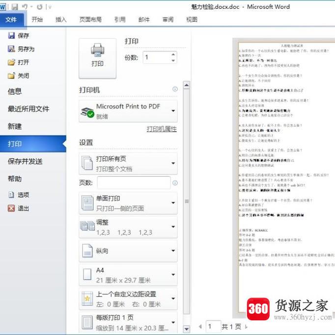Click the 关闭 folder icon

coord(11,76)
